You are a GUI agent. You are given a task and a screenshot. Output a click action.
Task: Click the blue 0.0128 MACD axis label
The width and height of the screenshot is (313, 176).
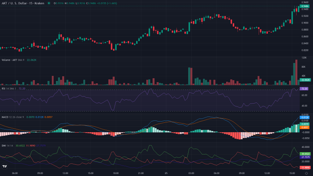coord(305,117)
